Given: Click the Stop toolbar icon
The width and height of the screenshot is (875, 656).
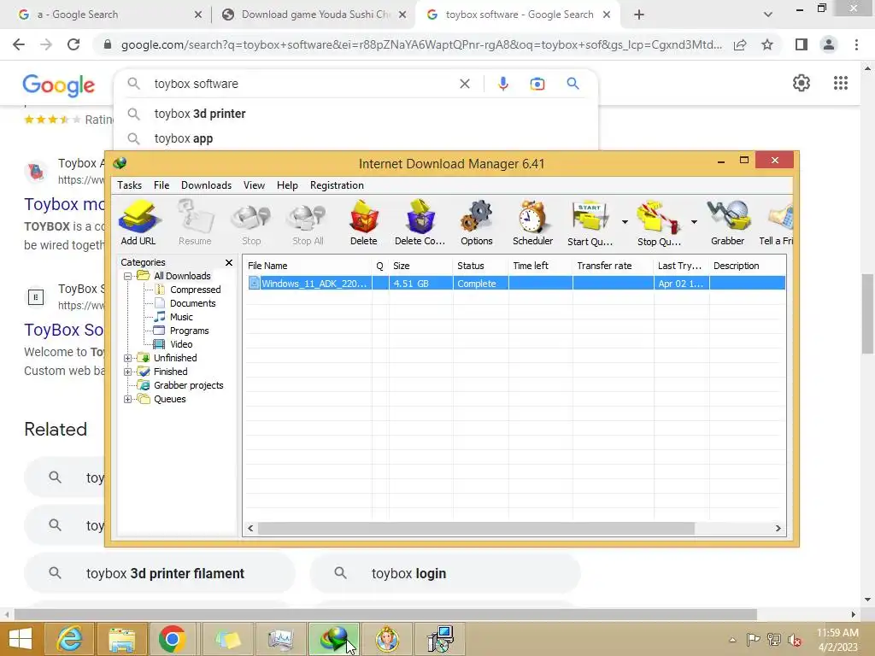Looking at the screenshot, I should click(251, 223).
